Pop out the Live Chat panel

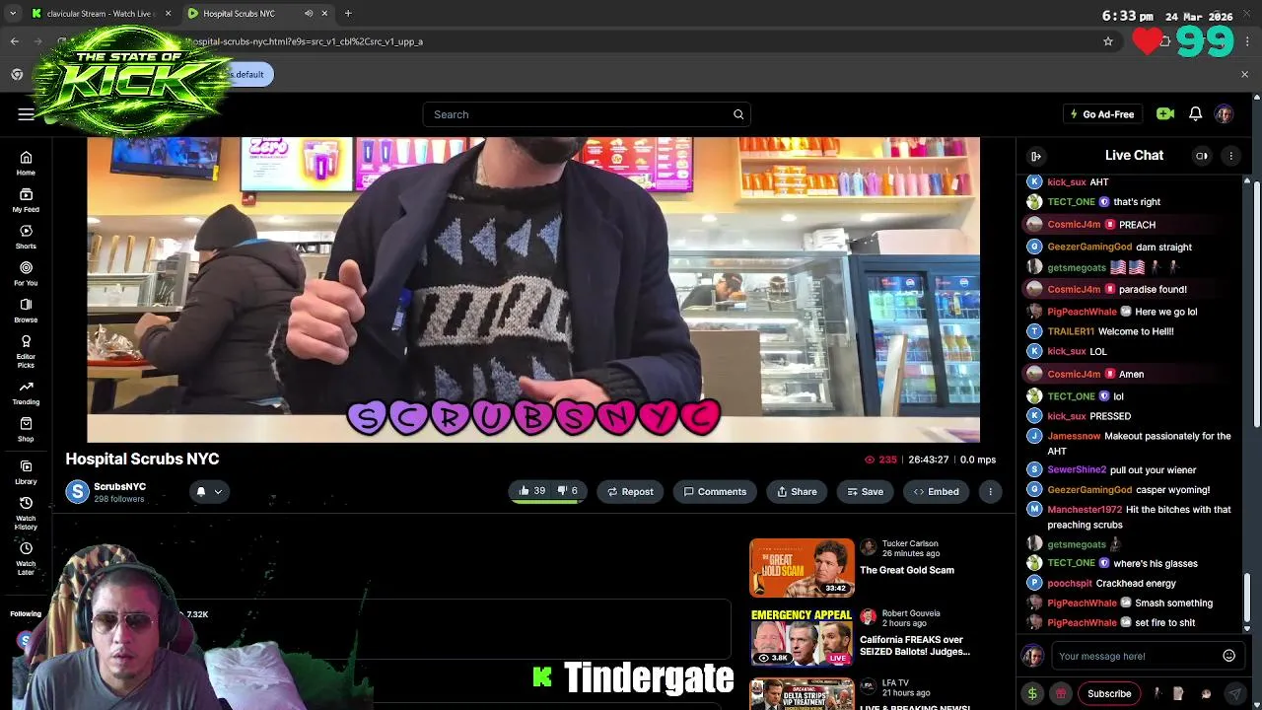point(1036,156)
